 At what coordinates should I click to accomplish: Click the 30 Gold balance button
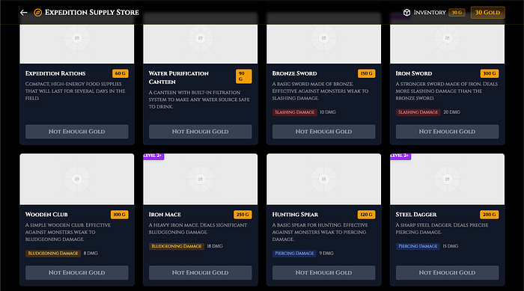(487, 13)
